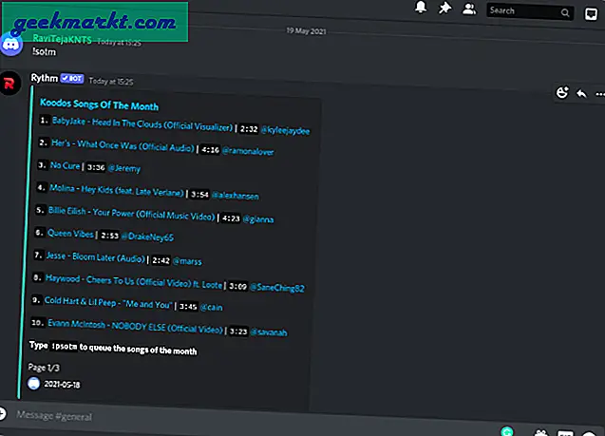
Task: Open Haywood - Cheers To Us link
Action: coord(134,281)
